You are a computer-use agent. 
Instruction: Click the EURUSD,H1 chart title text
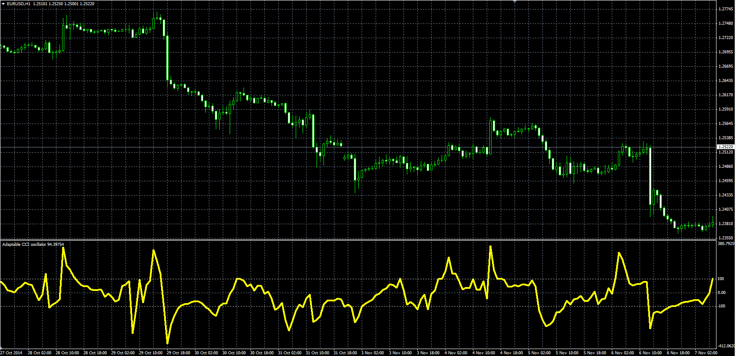(18, 4)
